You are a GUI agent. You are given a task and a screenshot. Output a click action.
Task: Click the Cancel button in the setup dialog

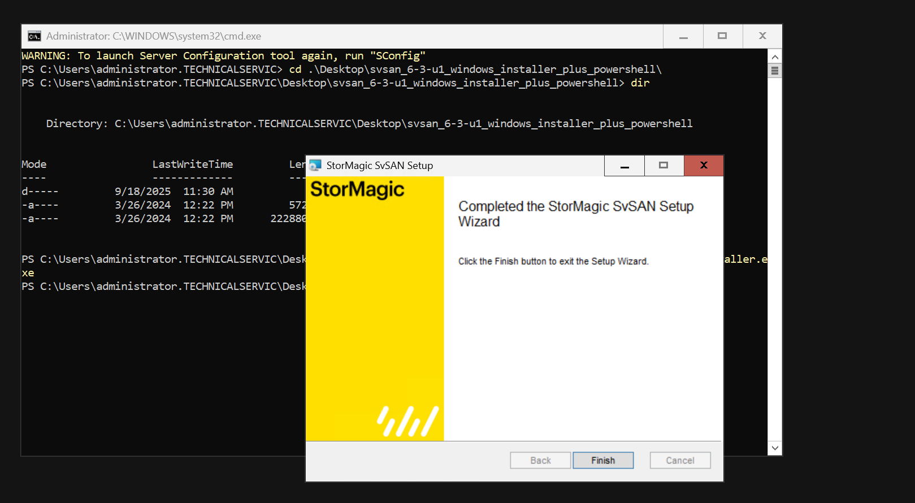[x=680, y=460]
